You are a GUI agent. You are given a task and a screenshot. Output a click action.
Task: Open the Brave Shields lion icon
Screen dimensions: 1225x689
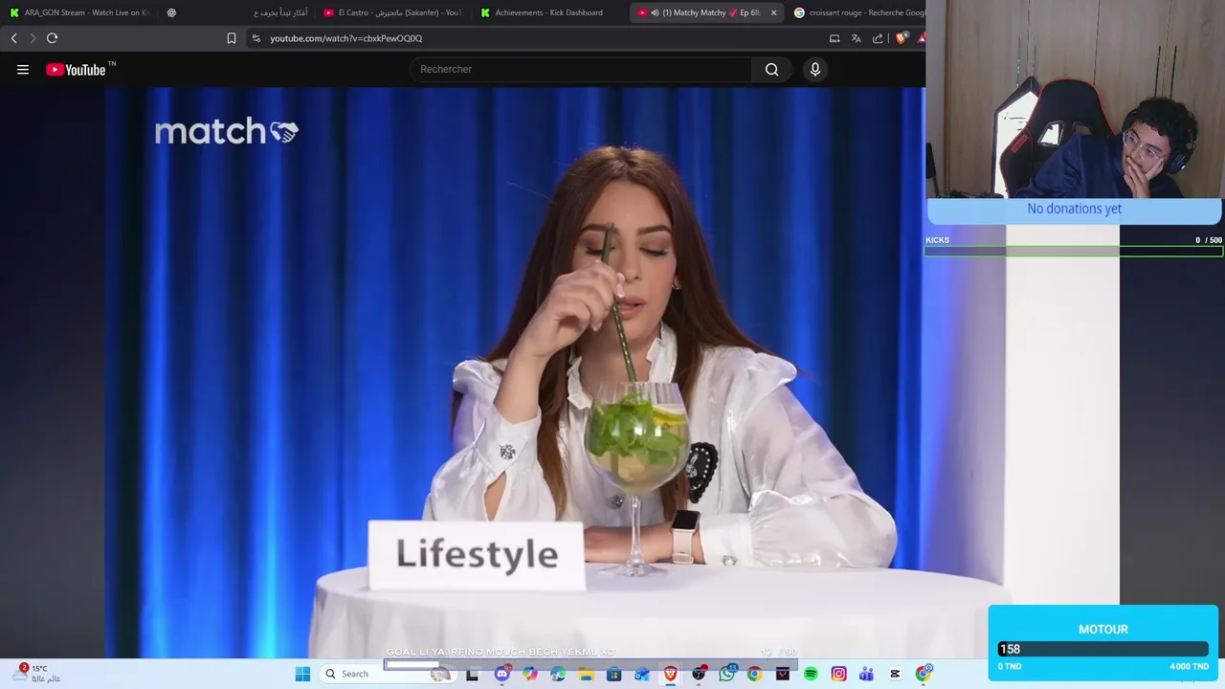(902, 38)
